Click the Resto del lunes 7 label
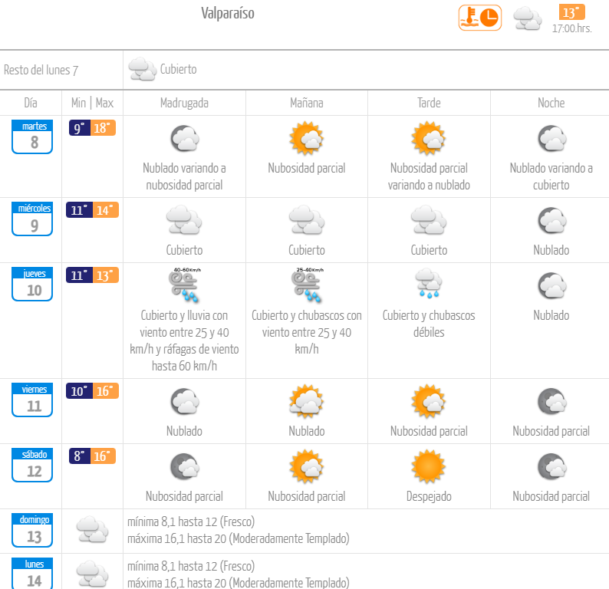Screen dimensions: 609x589 point(41,71)
